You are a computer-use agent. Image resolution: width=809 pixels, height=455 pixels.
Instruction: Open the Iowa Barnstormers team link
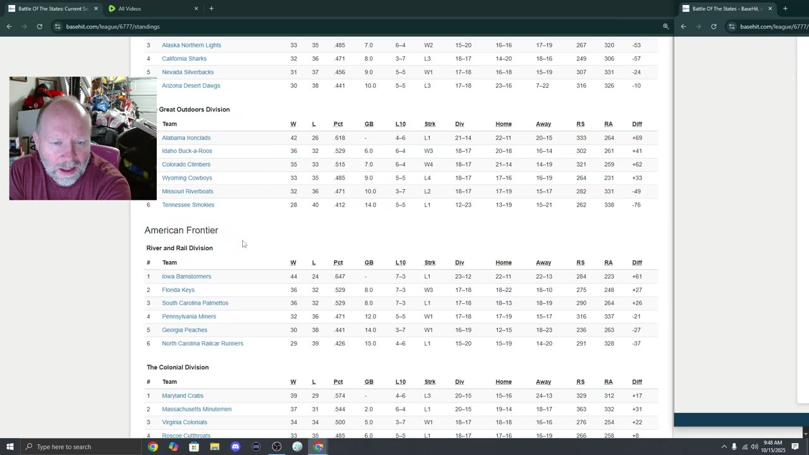[186, 276]
